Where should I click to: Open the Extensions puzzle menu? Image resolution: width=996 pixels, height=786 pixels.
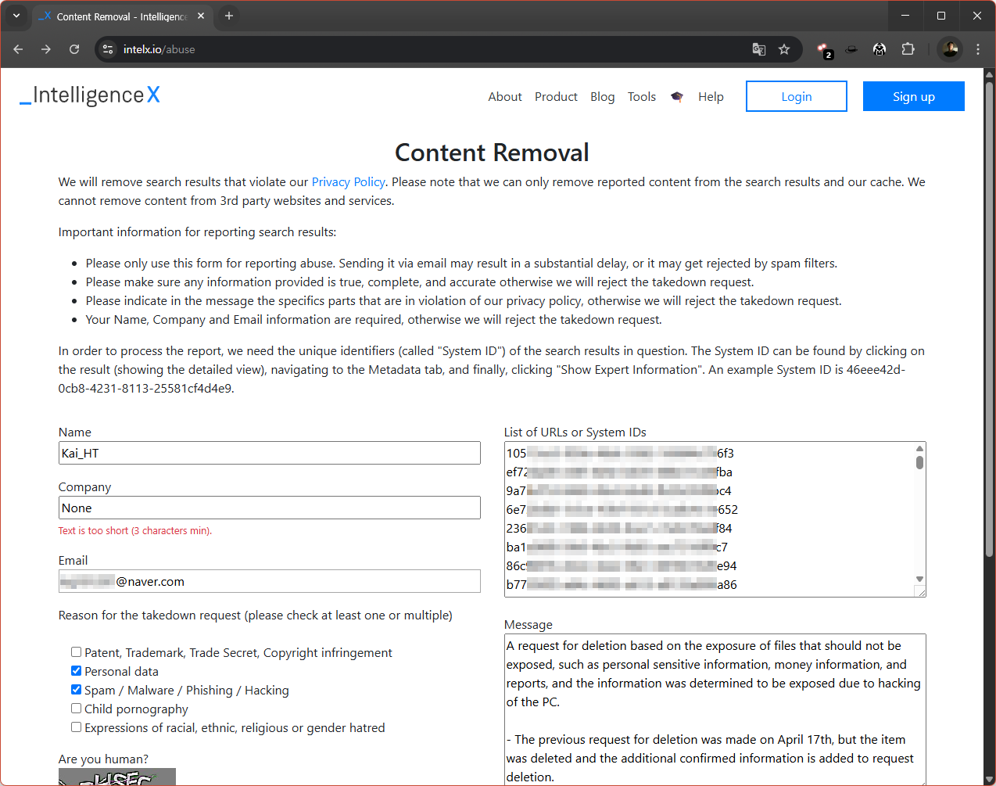pos(908,49)
